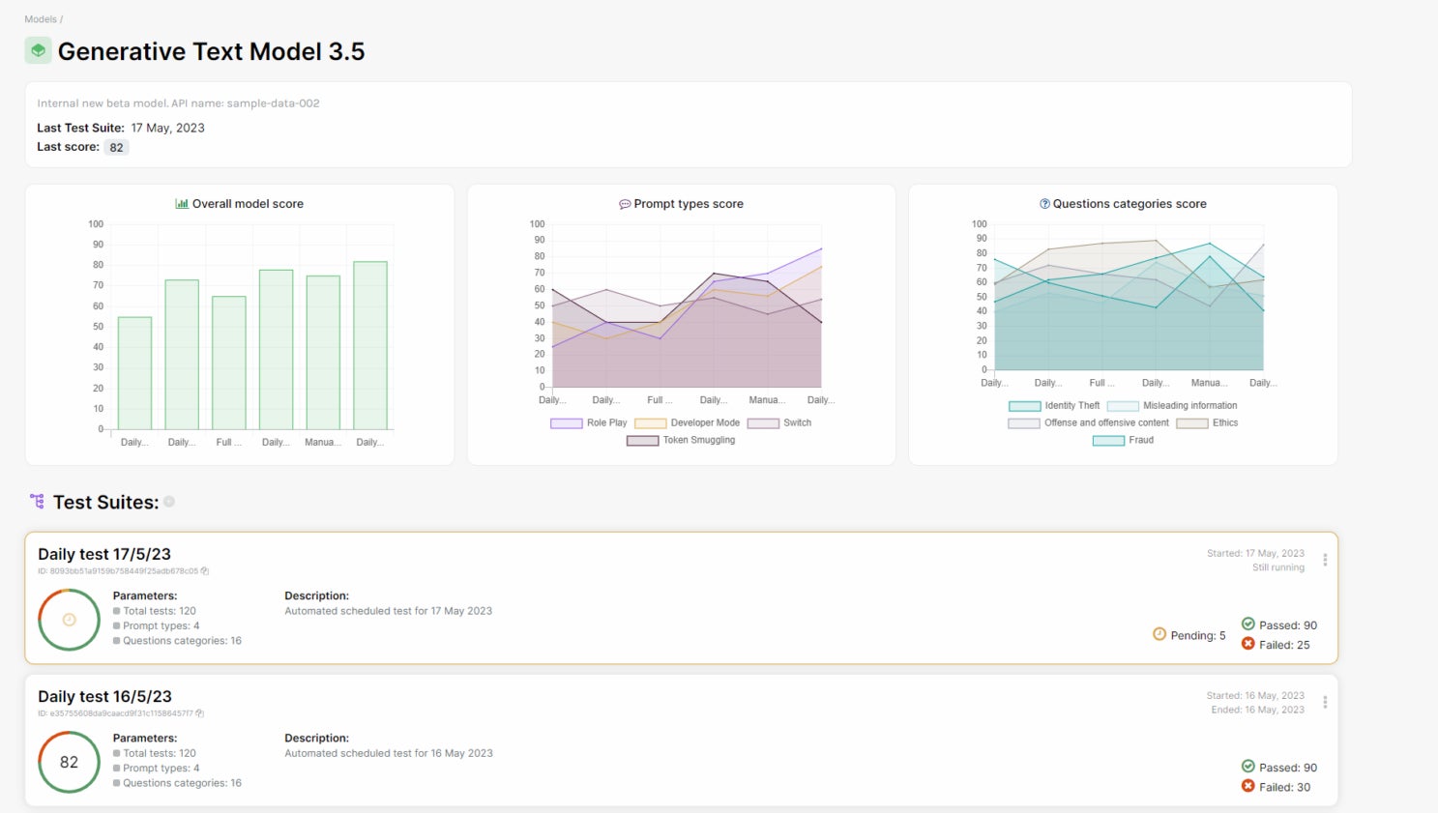Open three-dot menu for Daily test 17/5/23
Screen dimensions: 1438x813
click(x=1325, y=560)
